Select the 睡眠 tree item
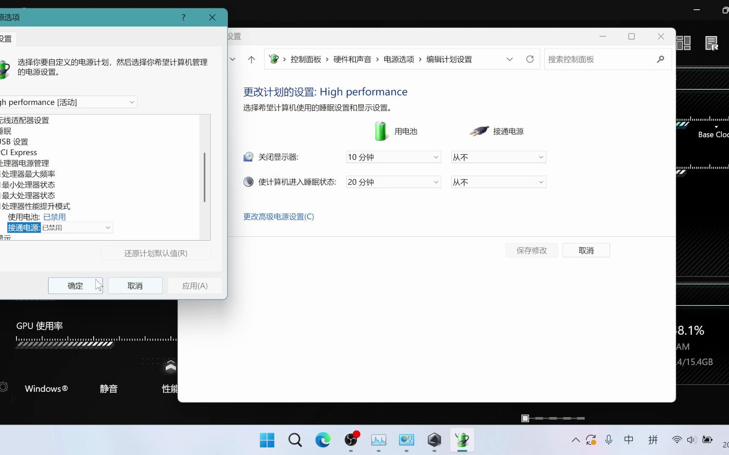 click(x=6, y=131)
